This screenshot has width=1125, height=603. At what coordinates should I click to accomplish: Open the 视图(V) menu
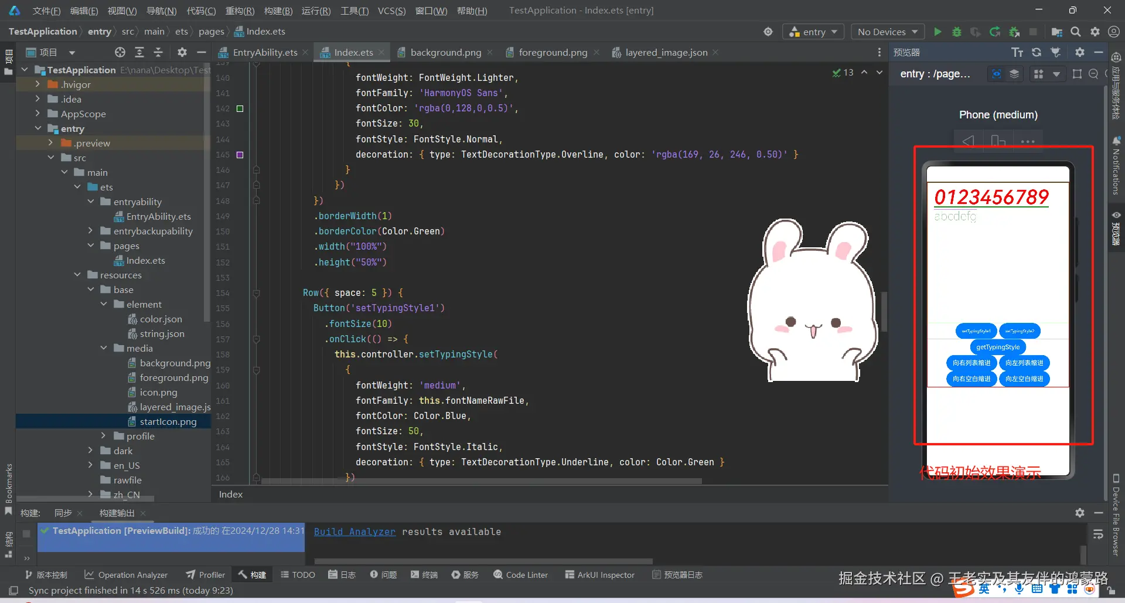[x=121, y=10]
